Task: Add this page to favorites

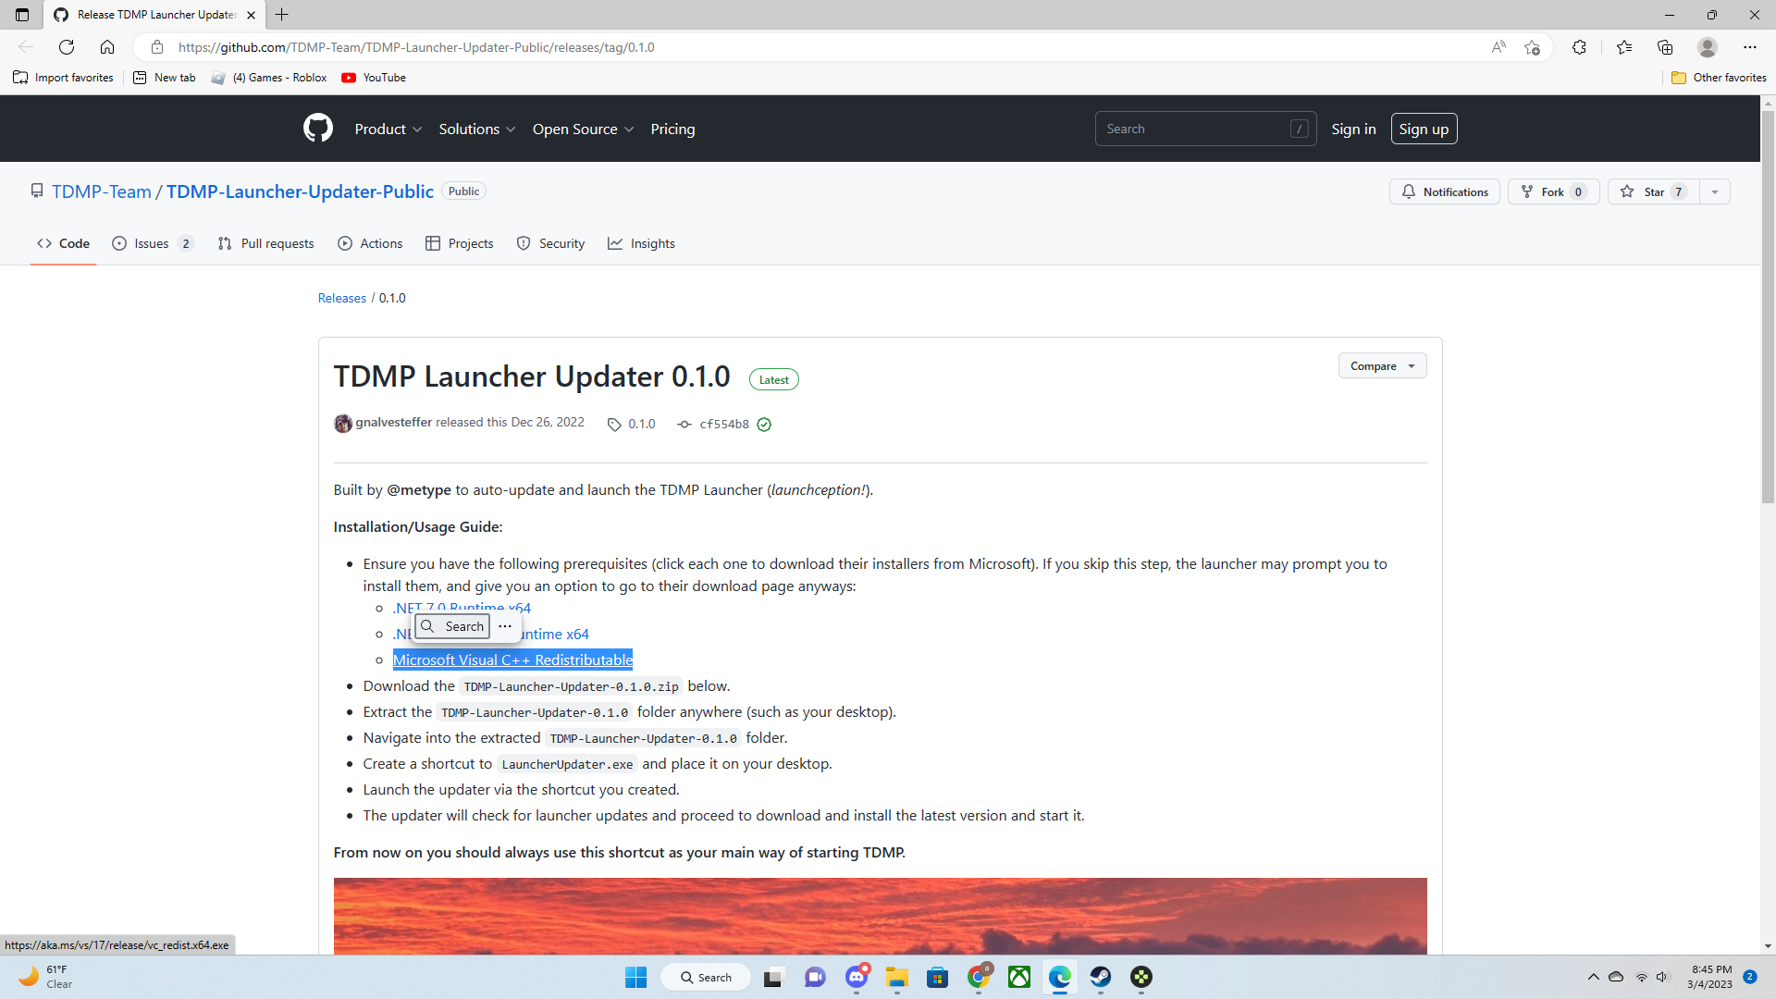Action: click(x=1533, y=47)
